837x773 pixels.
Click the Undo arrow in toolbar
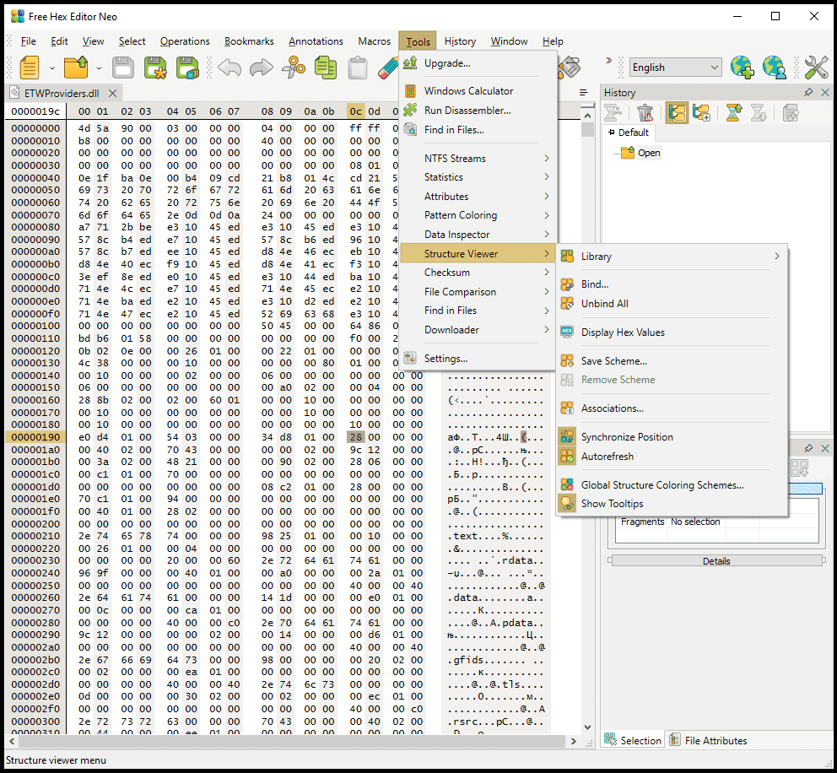[x=229, y=68]
